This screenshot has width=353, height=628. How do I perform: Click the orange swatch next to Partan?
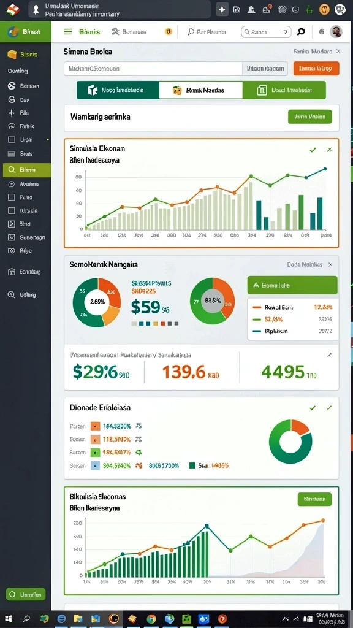tap(95, 426)
